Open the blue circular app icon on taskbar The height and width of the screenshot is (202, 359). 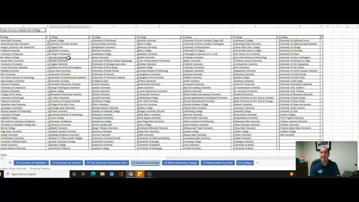coord(112,174)
